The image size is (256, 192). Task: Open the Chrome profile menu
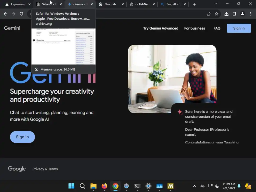[242, 14]
